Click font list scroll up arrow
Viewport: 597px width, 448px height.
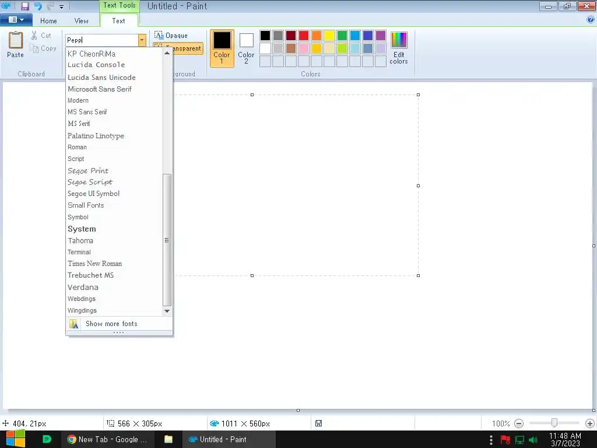[167, 53]
